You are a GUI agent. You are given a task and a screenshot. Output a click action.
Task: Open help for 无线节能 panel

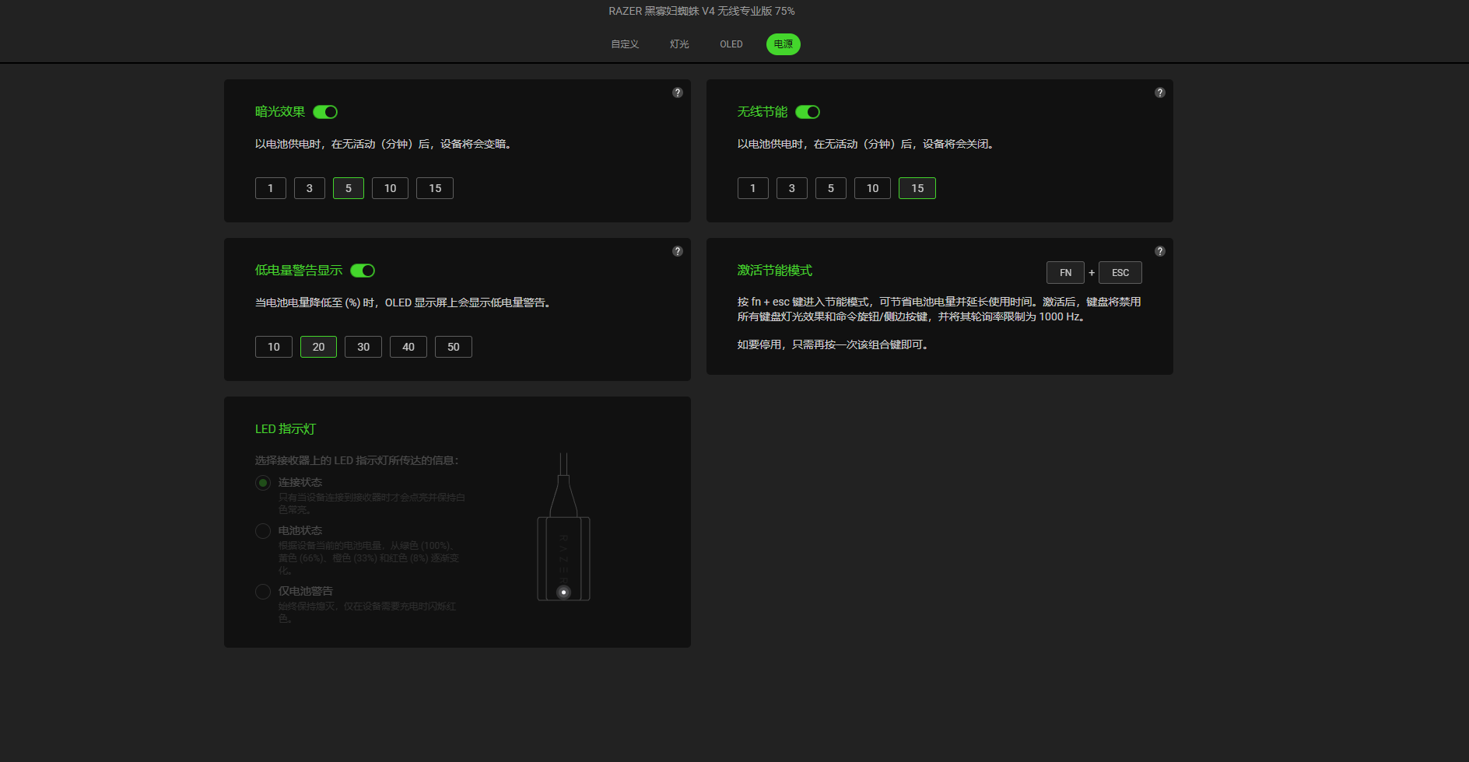[1160, 93]
